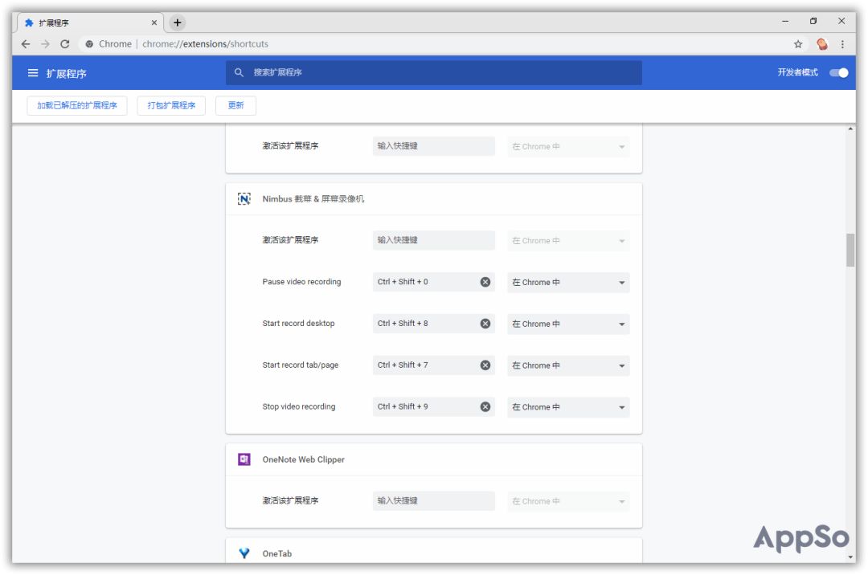Clear the Pause video recording shortcut

coord(485,282)
